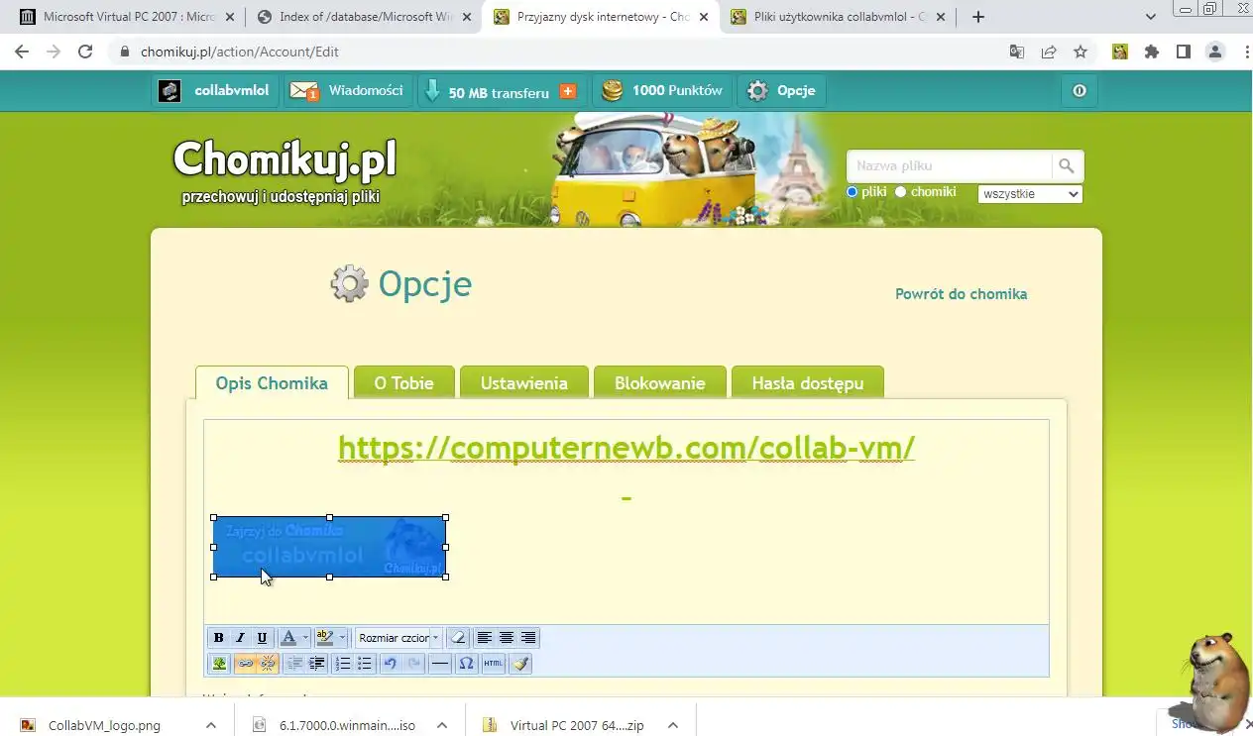Insert a bulleted list

(365, 664)
